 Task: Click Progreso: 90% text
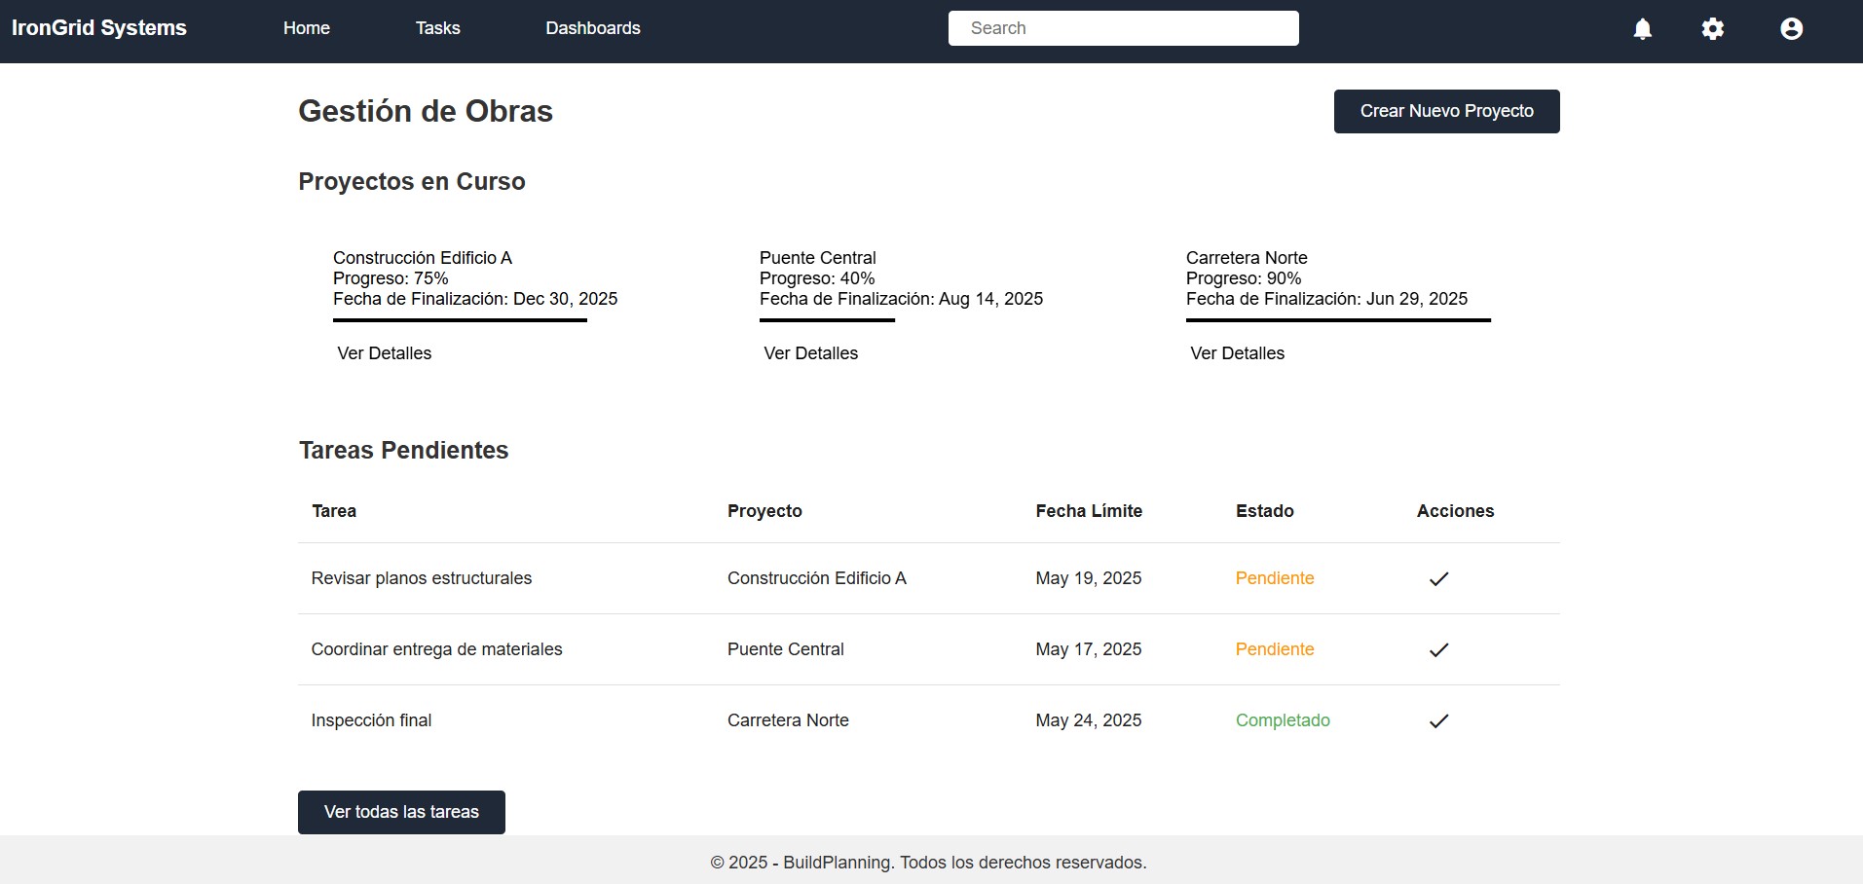[1244, 278]
